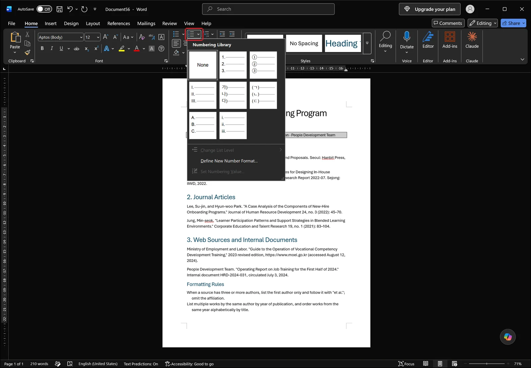Image resolution: width=531 pixels, height=368 pixels.
Task: Switch to Print Layout view in status bar
Action: point(440,364)
